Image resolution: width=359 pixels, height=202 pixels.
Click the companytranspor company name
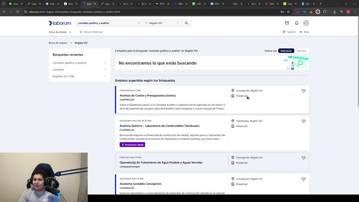(130, 167)
